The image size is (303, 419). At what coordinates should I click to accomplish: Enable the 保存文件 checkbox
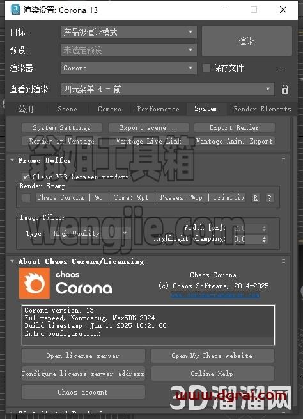(206, 68)
